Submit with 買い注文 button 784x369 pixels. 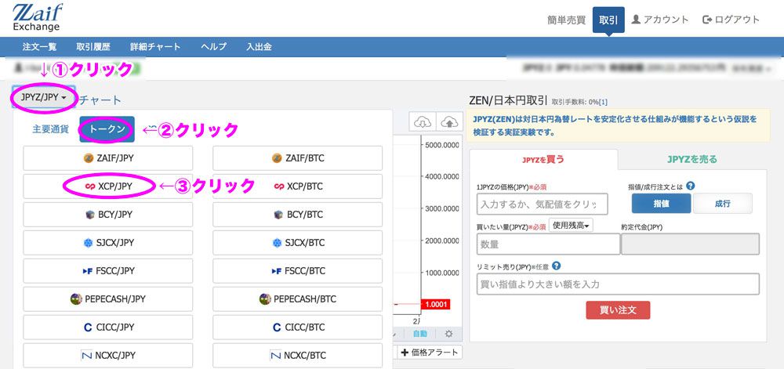pyautogui.click(x=618, y=310)
